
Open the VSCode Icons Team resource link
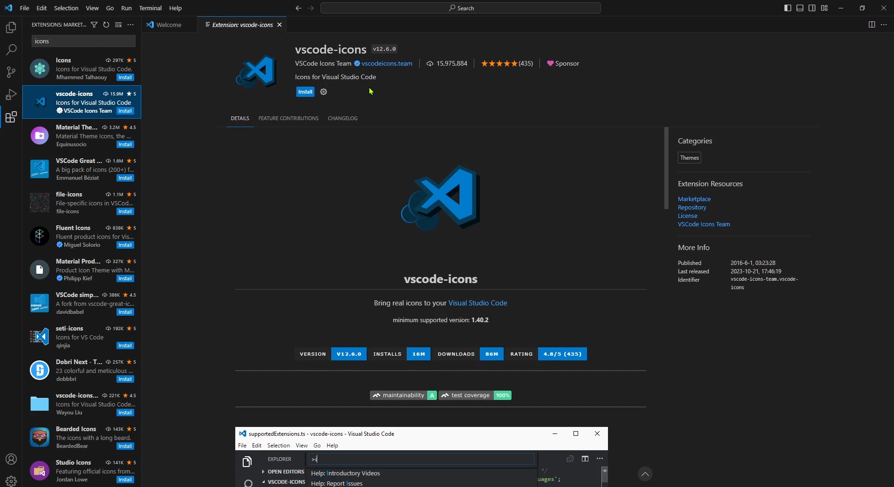704,224
